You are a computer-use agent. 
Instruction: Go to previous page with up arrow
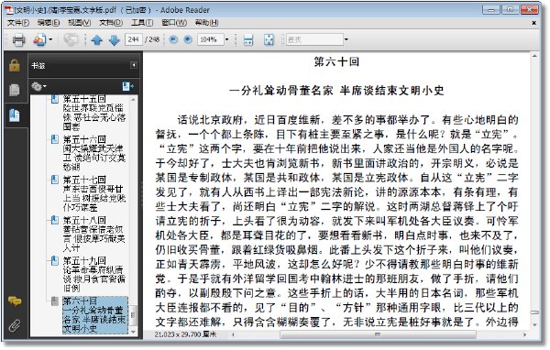97,40
